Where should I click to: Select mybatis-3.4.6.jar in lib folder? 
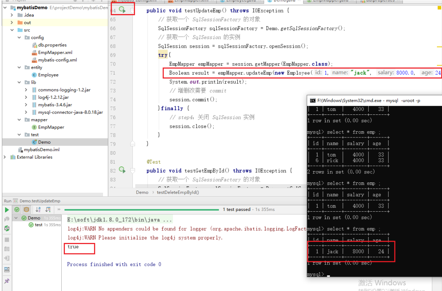coord(55,105)
